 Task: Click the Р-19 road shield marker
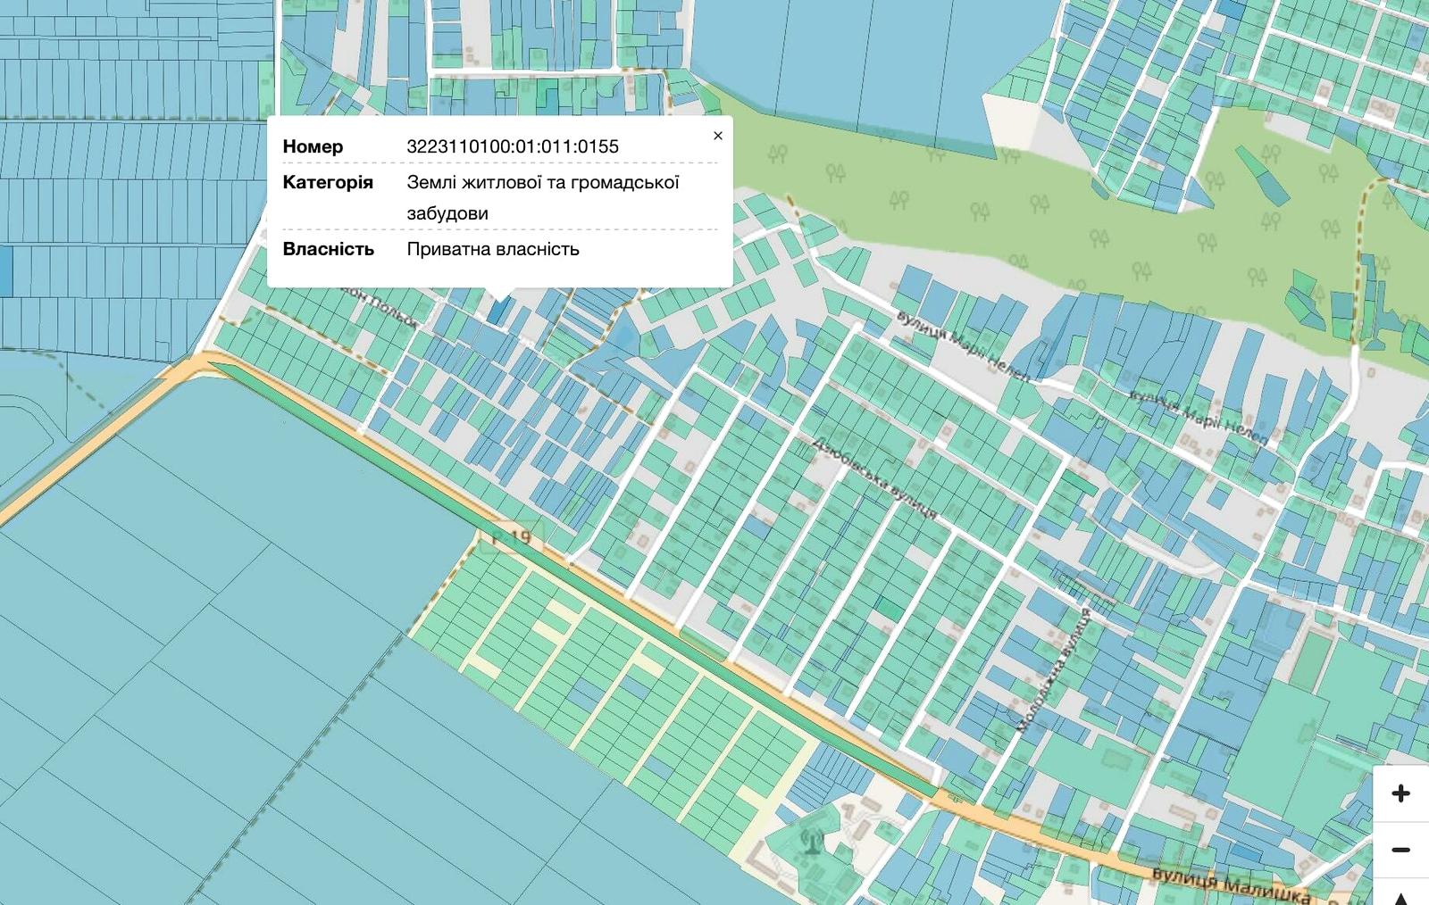point(512,537)
